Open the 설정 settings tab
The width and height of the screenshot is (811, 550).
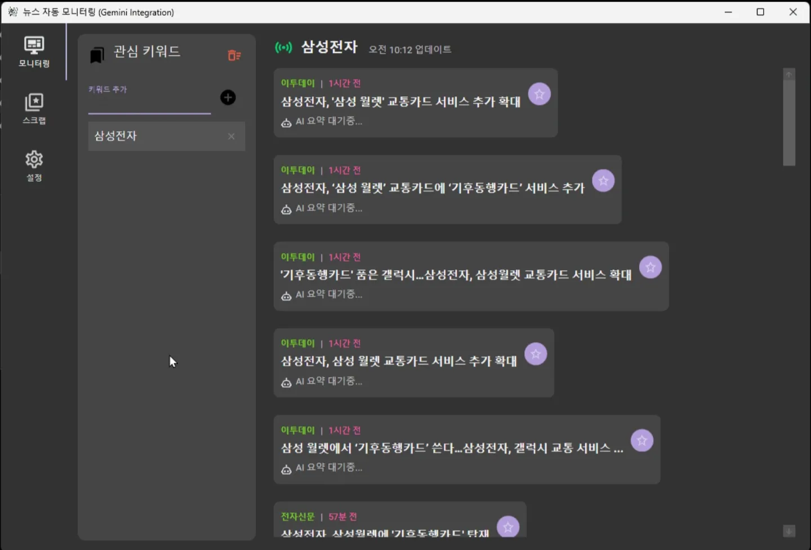(x=34, y=166)
